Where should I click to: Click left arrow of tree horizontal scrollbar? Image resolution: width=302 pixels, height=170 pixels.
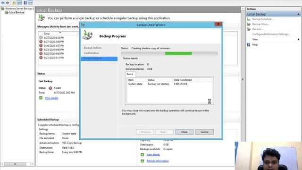(2, 164)
